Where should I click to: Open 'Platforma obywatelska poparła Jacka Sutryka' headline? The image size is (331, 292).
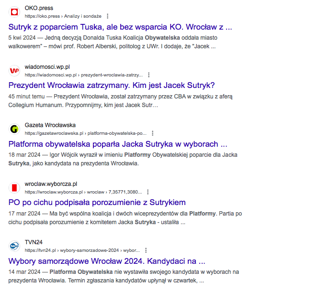[x=118, y=144]
